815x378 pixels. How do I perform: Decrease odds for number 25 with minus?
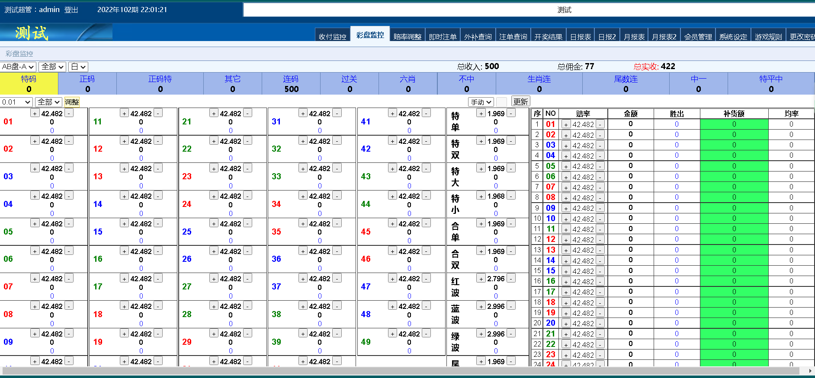247,224
